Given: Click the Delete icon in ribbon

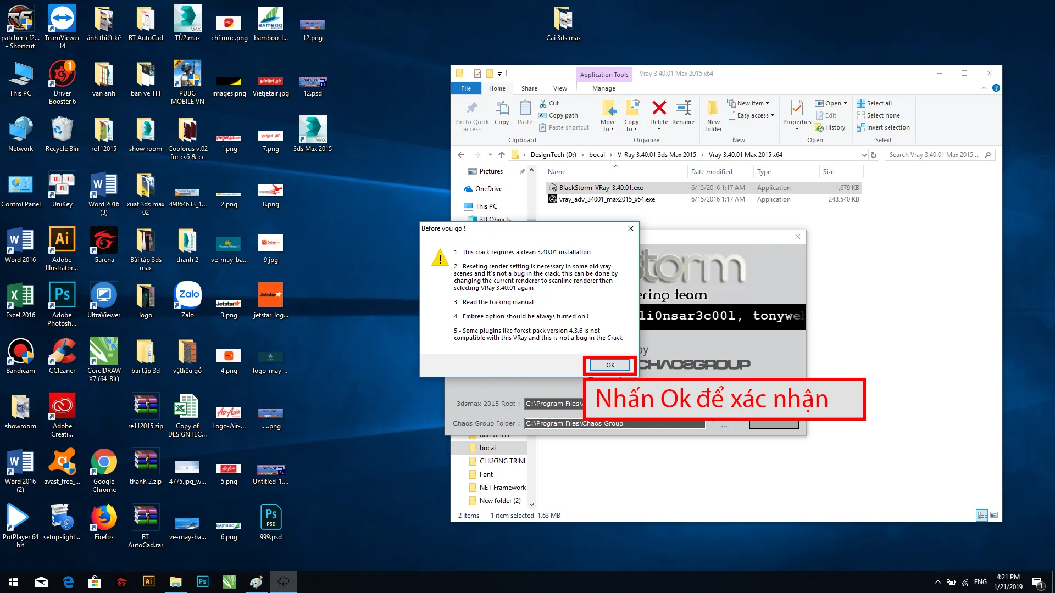Looking at the screenshot, I should [x=659, y=108].
